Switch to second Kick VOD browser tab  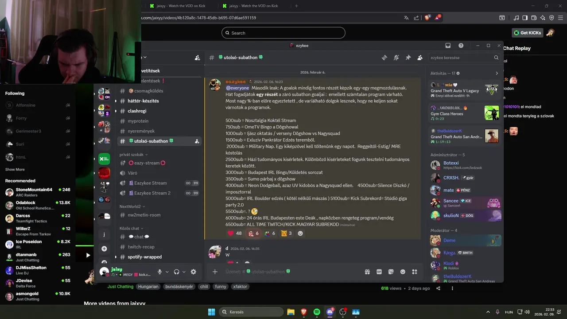253,6
